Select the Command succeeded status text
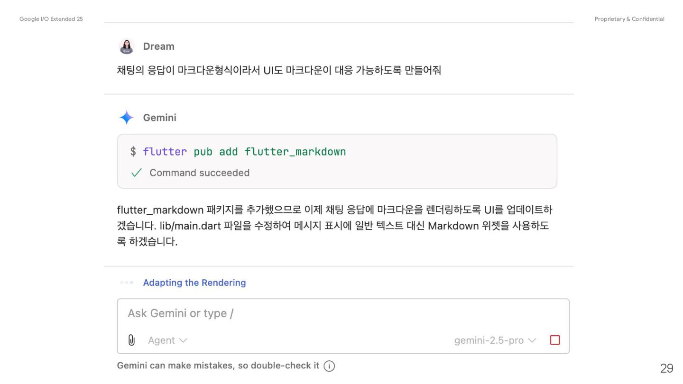Viewport: 683px width, 384px height. tap(200, 173)
